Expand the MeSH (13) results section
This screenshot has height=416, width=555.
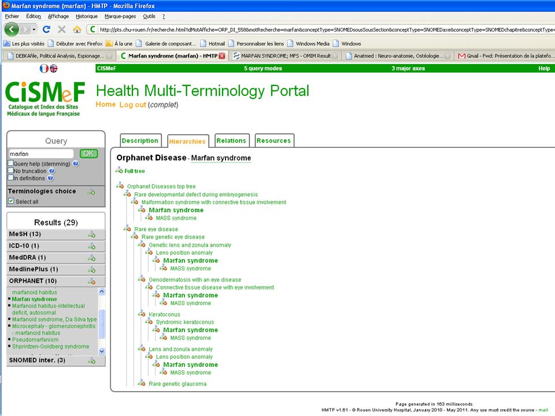coord(56,234)
